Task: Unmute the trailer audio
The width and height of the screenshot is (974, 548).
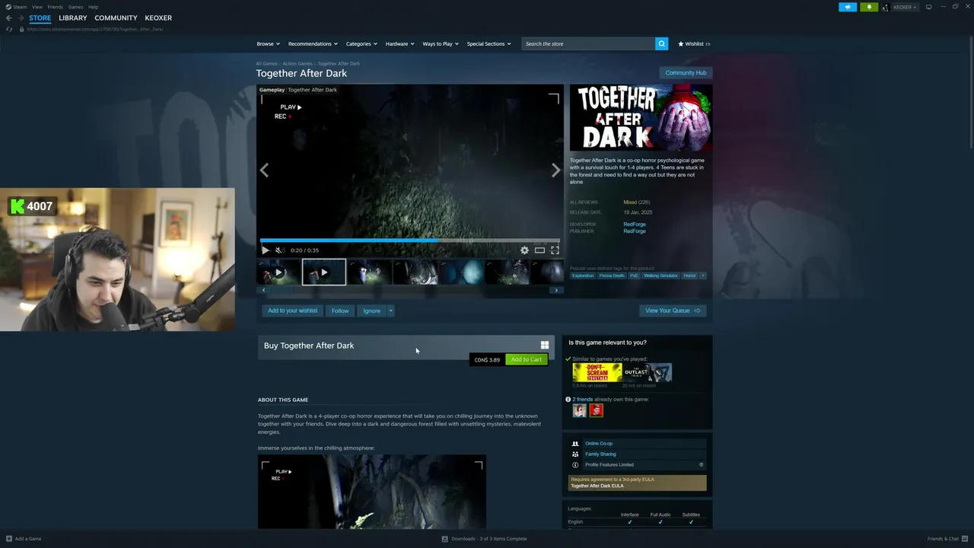Action: coord(279,250)
